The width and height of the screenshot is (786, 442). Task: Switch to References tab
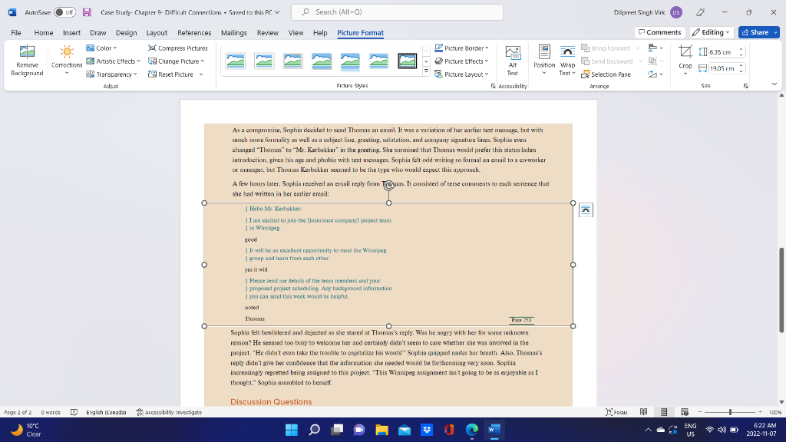point(194,32)
